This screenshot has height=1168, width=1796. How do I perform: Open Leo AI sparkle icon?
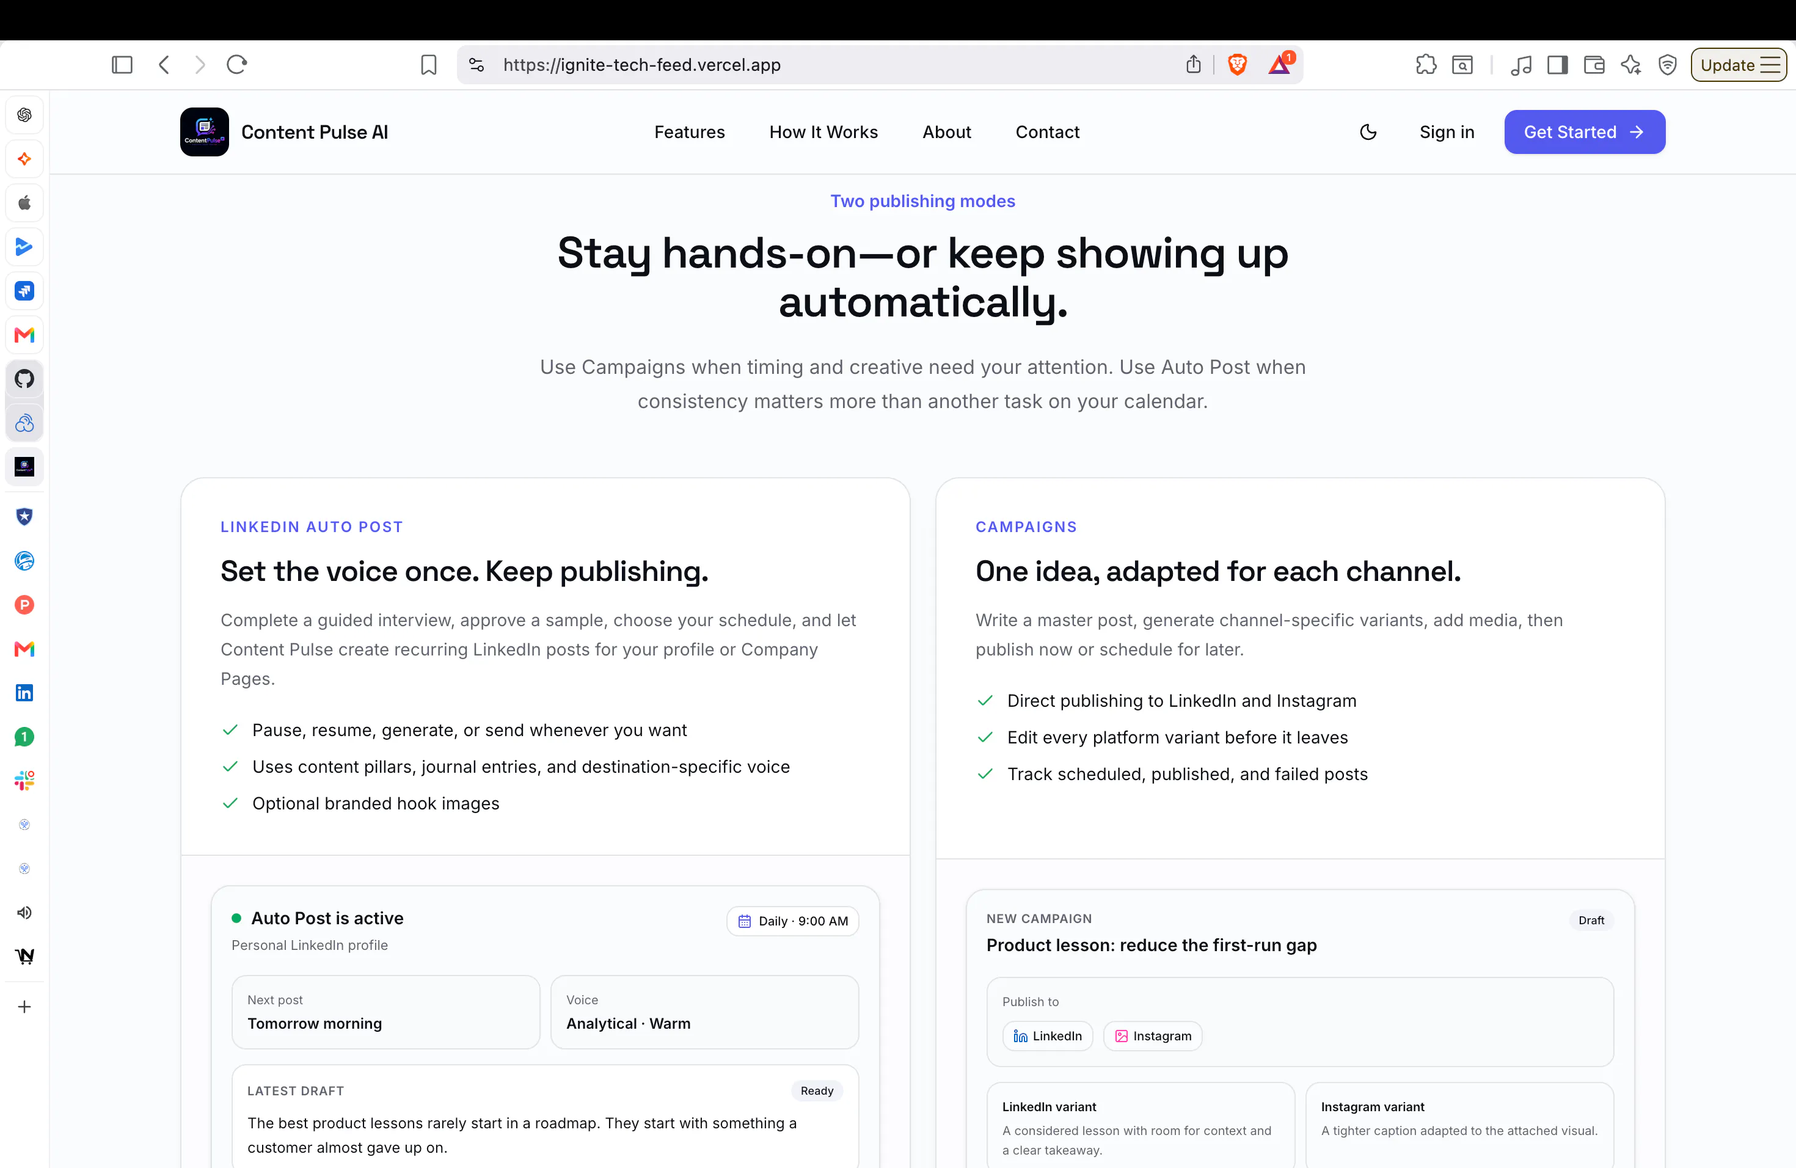[1630, 65]
